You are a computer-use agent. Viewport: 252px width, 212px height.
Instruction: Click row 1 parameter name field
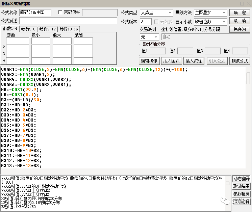(18, 41)
